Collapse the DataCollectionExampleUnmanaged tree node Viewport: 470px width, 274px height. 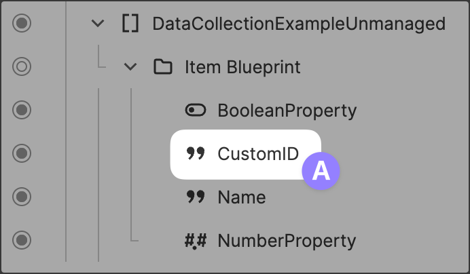coord(98,24)
